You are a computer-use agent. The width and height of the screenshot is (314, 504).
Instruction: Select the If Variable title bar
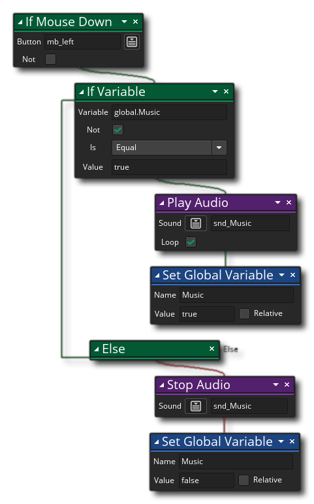tap(154, 92)
